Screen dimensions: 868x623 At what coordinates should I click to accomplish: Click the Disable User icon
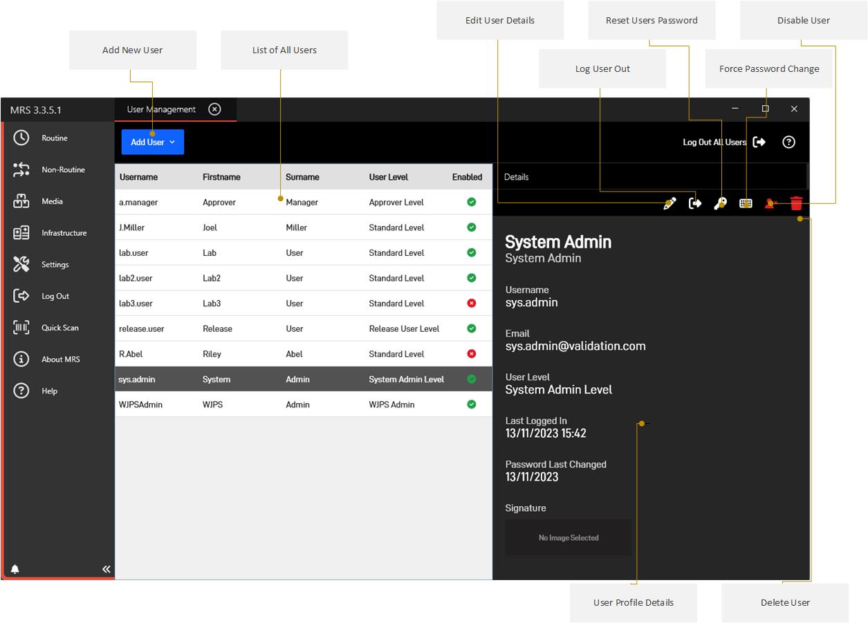pyautogui.click(x=770, y=203)
